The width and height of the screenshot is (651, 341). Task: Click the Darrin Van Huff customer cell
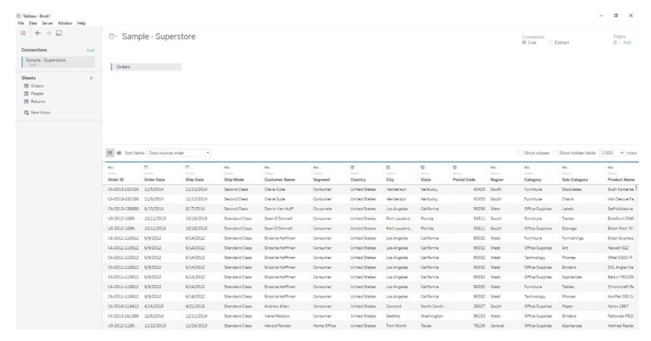pos(279,209)
